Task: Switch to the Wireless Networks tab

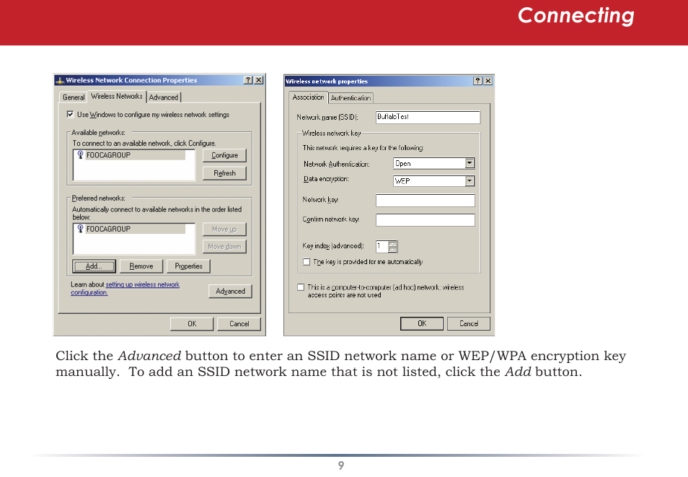Action: (x=117, y=96)
